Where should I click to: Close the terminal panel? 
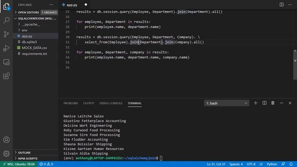coord(290,103)
